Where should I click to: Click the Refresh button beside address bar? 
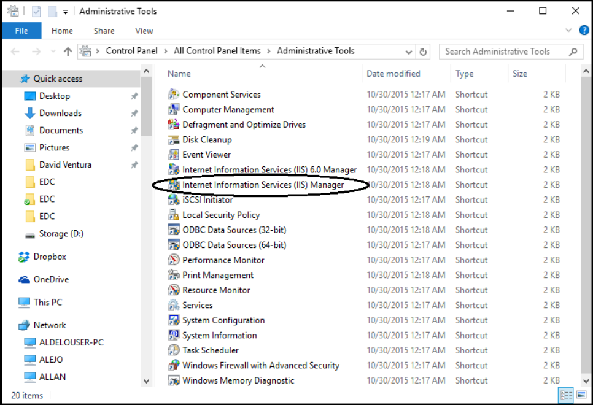pyautogui.click(x=423, y=52)
